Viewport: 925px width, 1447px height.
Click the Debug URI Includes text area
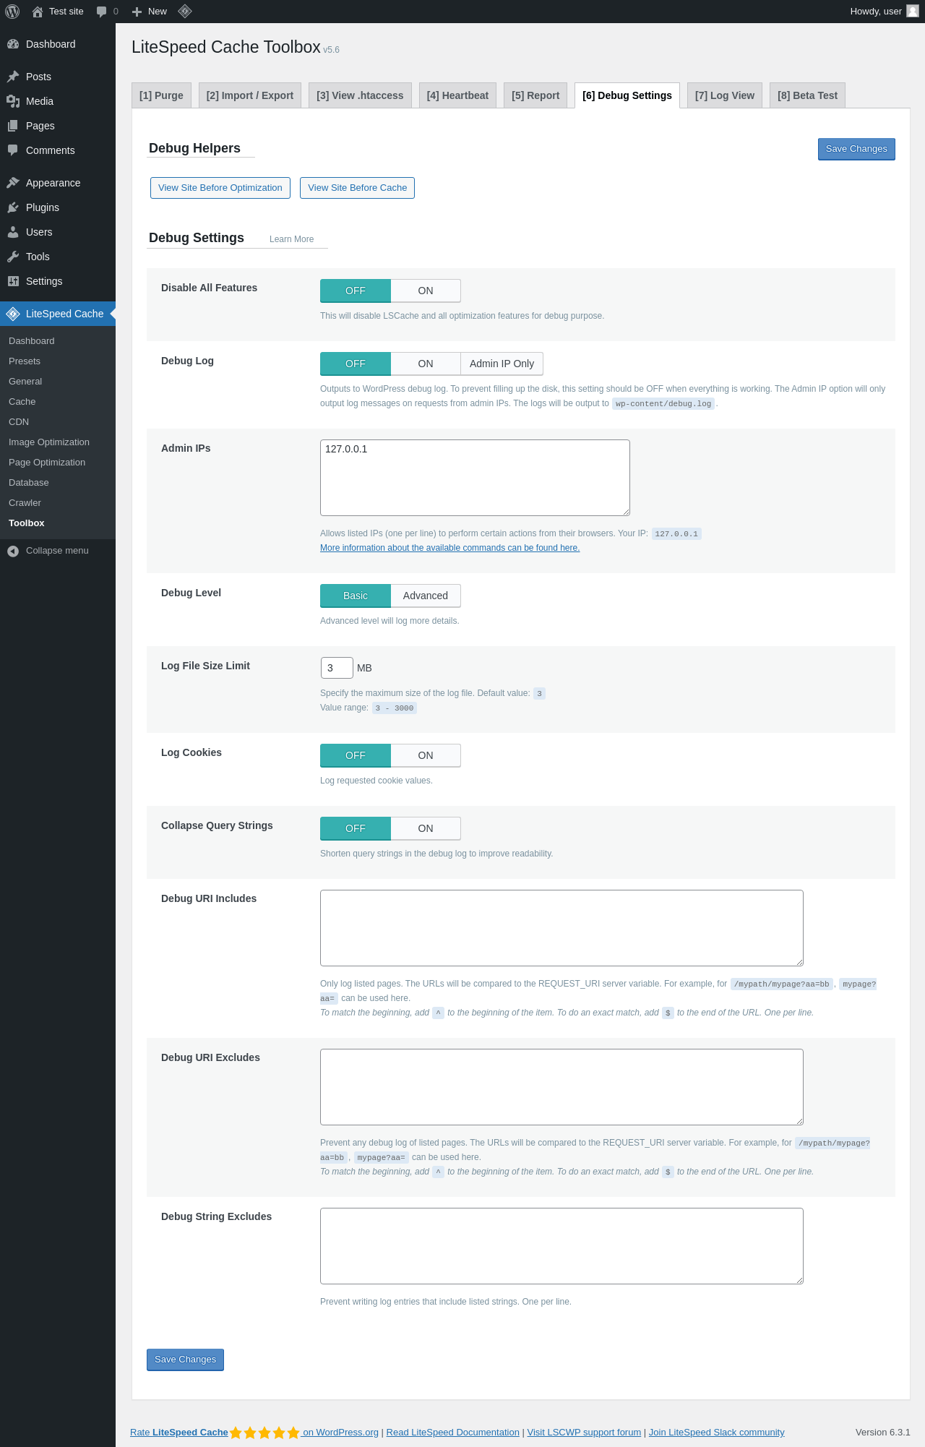point(562,928)
